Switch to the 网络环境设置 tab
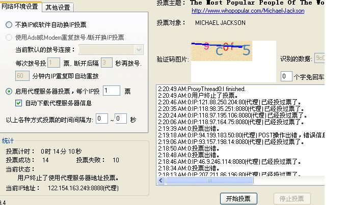The image size is (348, 205). [20, 7]
